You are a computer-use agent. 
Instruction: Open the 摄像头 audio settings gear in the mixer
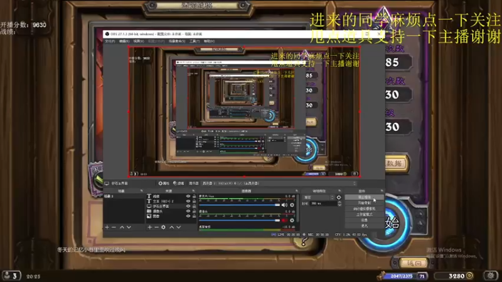[x=292, y=221]
